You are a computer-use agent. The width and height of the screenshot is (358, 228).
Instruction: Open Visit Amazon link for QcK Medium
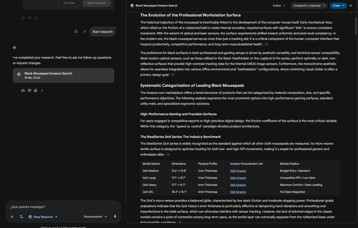click(238, 171)
